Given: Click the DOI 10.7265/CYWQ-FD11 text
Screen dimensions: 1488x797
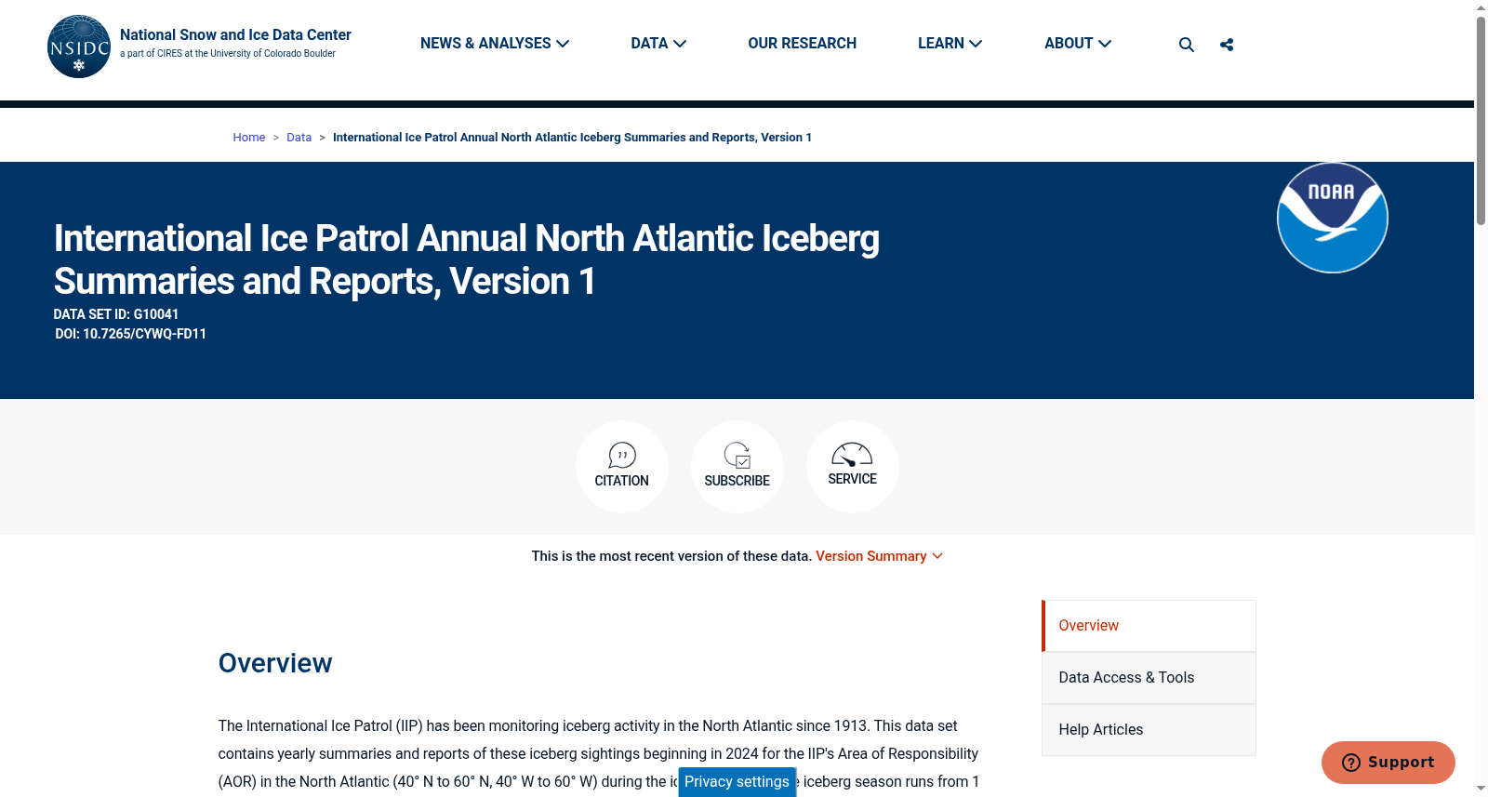Looking at the screenshot, I should [130, 334].
